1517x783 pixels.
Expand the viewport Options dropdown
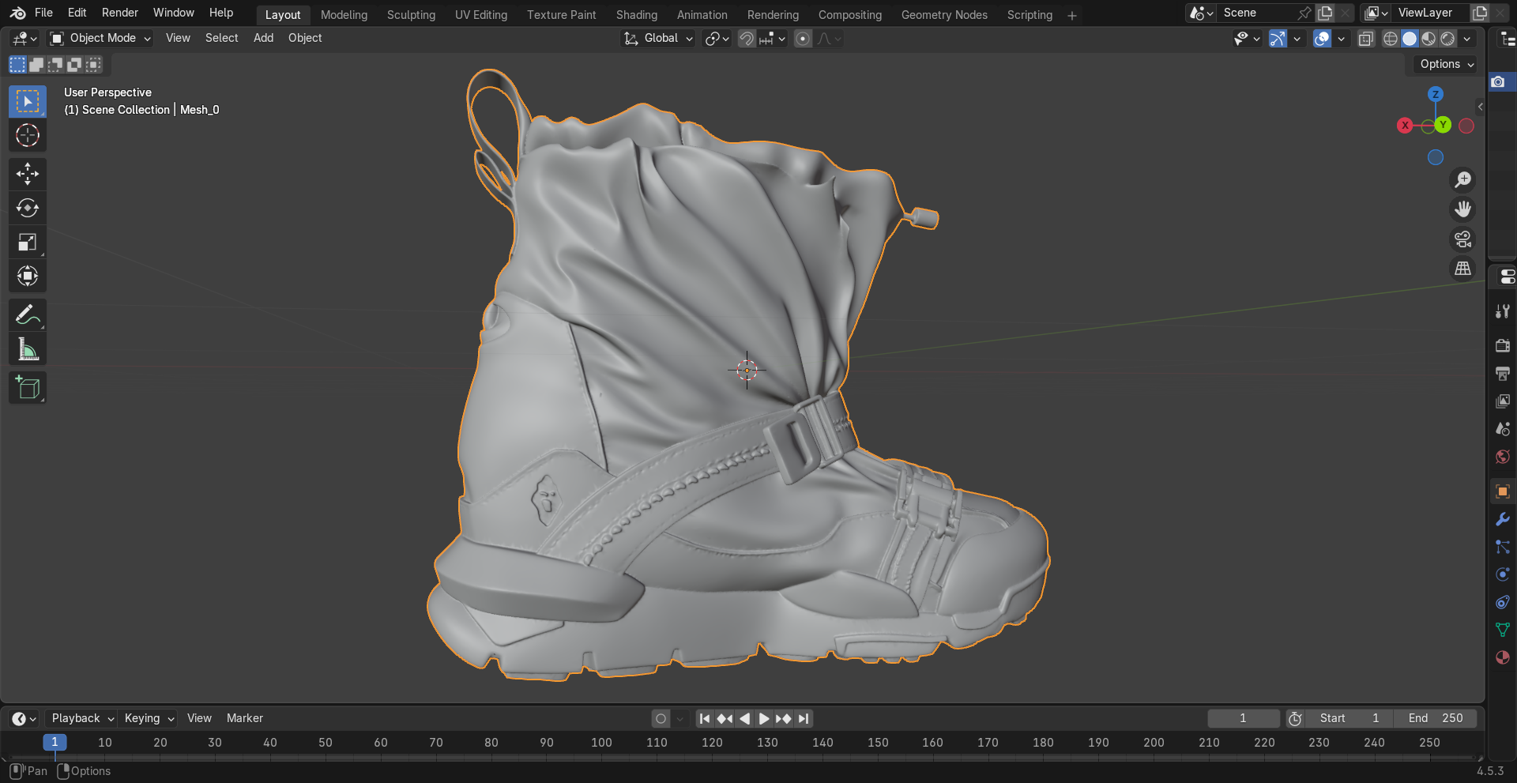(x=1444, y=64)
